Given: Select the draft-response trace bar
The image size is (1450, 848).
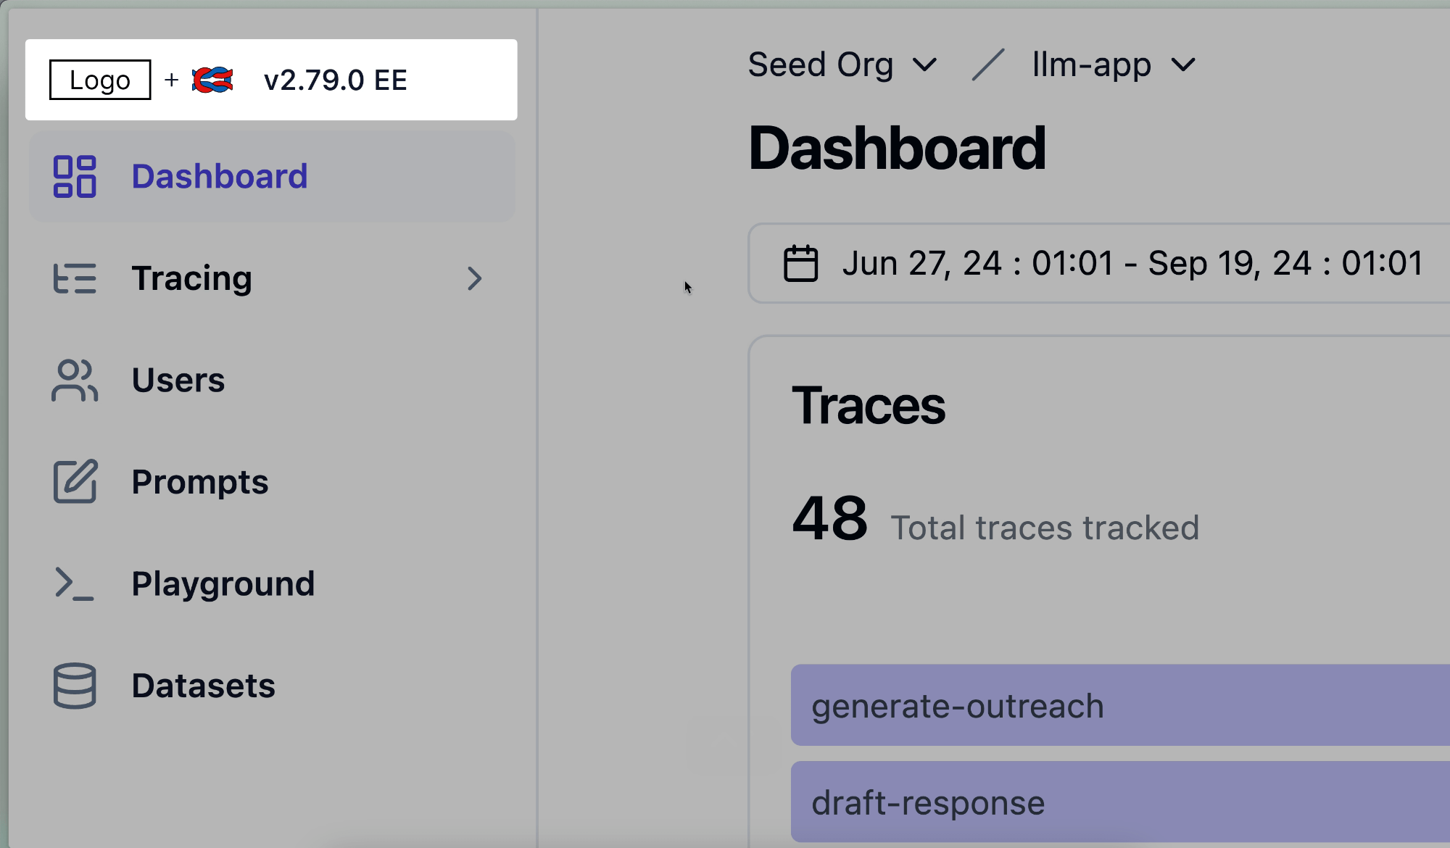Looking at the screenshot, I should point(1116,802).
